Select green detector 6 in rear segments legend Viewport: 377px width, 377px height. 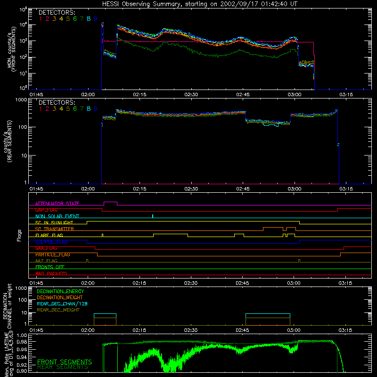tap(75, 109)
